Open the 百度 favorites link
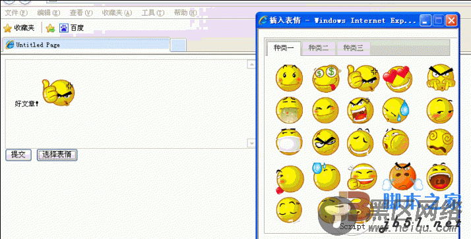Viewport: 471px width, 239px height. 71,28
